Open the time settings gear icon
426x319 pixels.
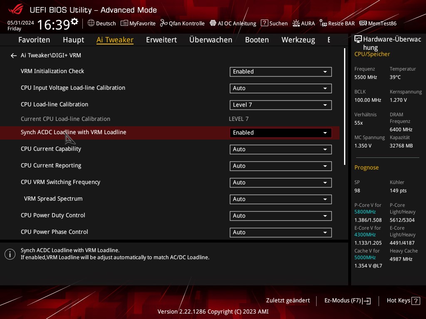tap(74, 21)
